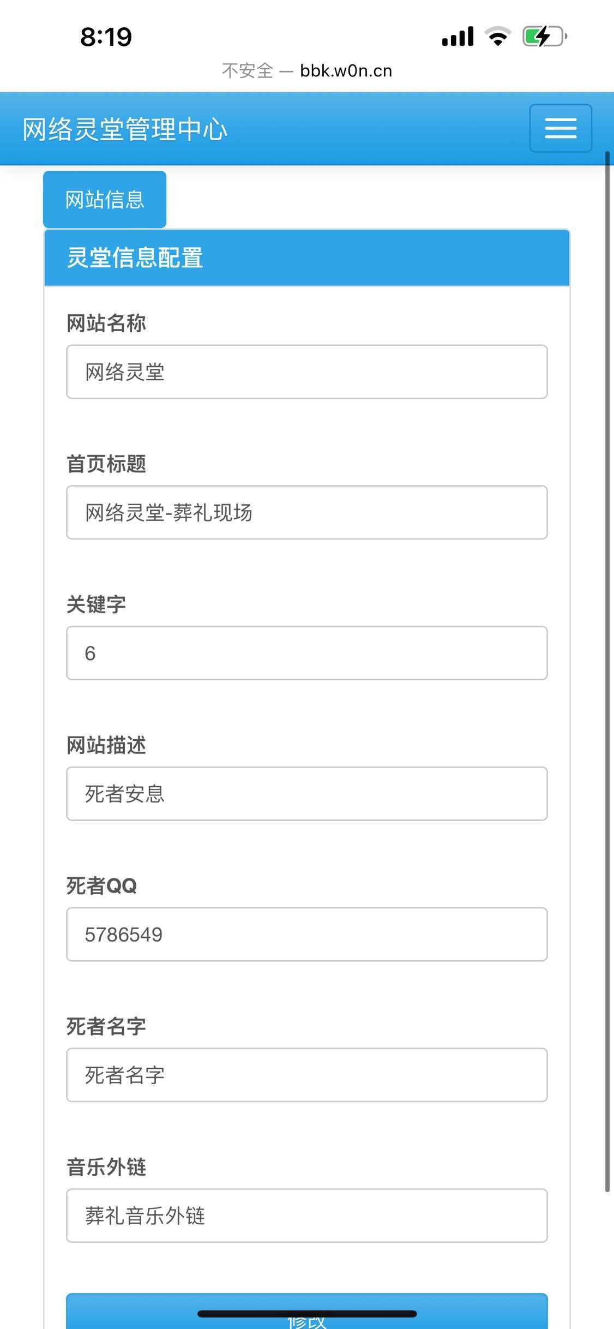Click the 灵堂信息配置 panel heading

pyautogui.click(x=306, y=258)
